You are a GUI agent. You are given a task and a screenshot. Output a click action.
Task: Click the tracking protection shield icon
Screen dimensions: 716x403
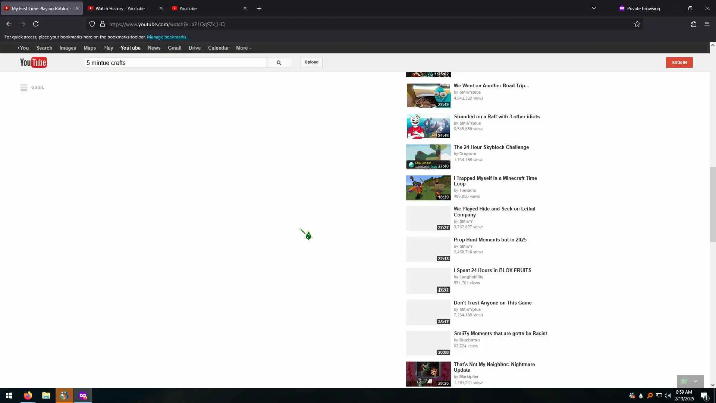92,24
